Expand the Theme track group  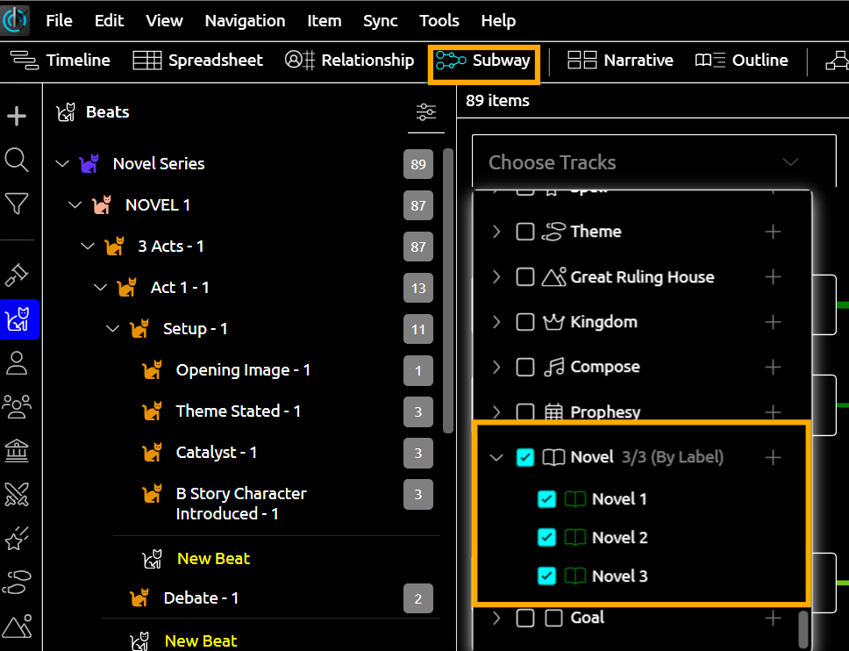[x=496, y=232]
